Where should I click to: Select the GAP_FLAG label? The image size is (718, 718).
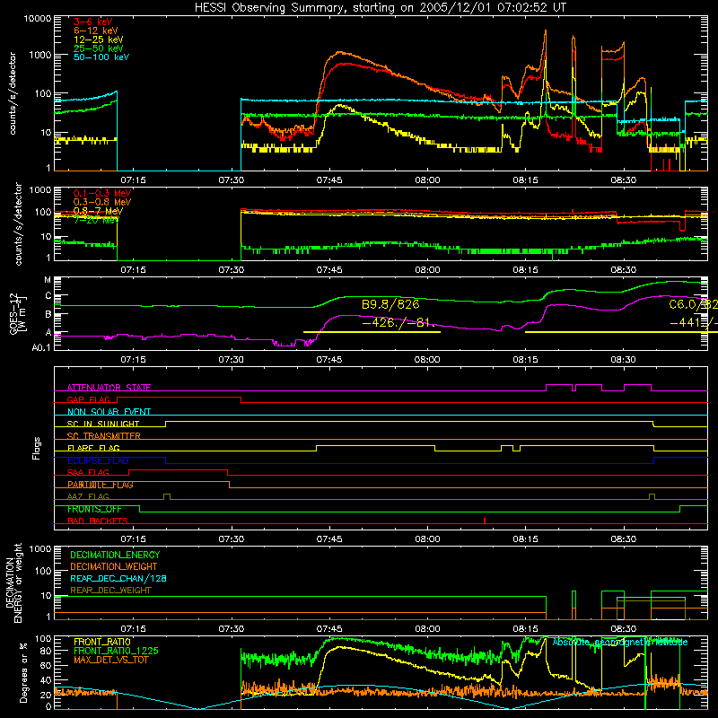coord(88,399)
